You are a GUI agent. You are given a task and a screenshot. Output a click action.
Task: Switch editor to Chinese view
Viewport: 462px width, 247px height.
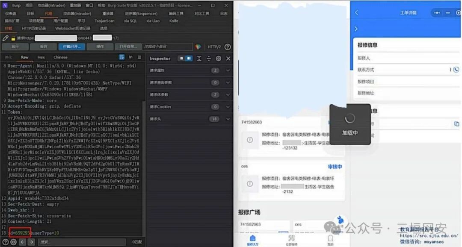pyautogui.click(x=60, y=57)
